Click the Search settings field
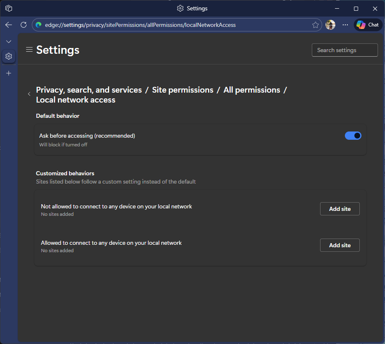This screenshot has width=385, height=344. click(x=344, y=50)
